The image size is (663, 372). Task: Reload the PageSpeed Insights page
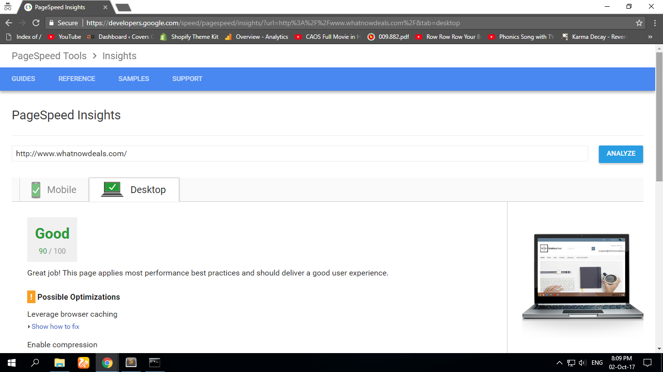[x=35, y=23]
